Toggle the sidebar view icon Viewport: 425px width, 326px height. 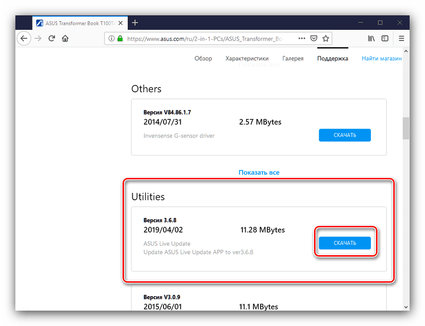point(385,39)
